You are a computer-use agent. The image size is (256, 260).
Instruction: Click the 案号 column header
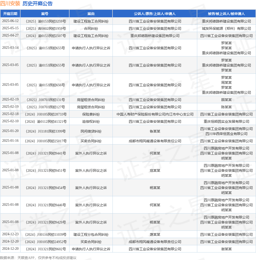(x=45, y=14)
